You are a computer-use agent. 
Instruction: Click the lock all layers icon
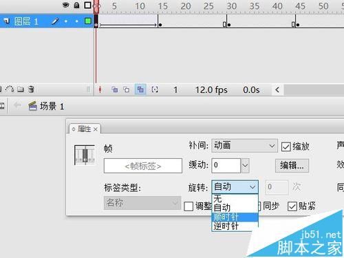coord(76,5)
